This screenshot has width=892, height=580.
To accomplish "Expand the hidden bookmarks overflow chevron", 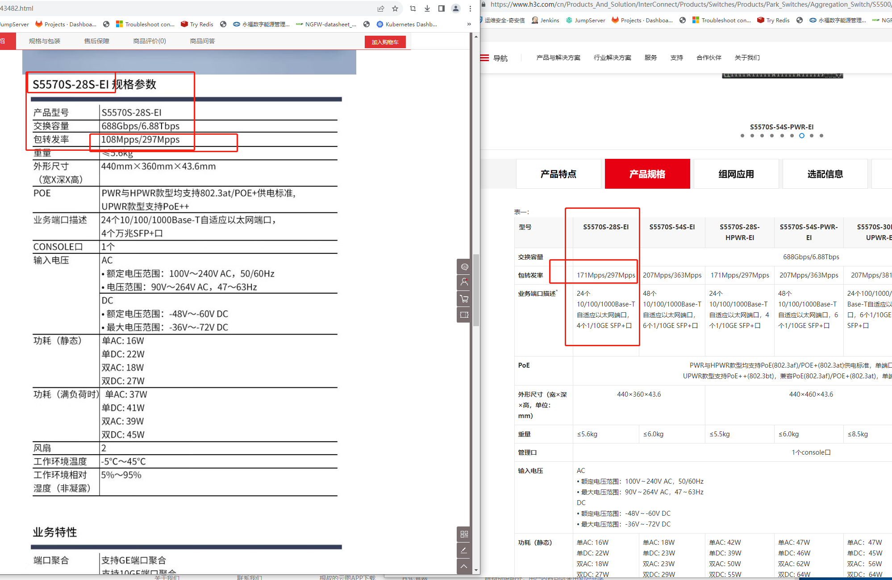I will (x=469, y=24).
